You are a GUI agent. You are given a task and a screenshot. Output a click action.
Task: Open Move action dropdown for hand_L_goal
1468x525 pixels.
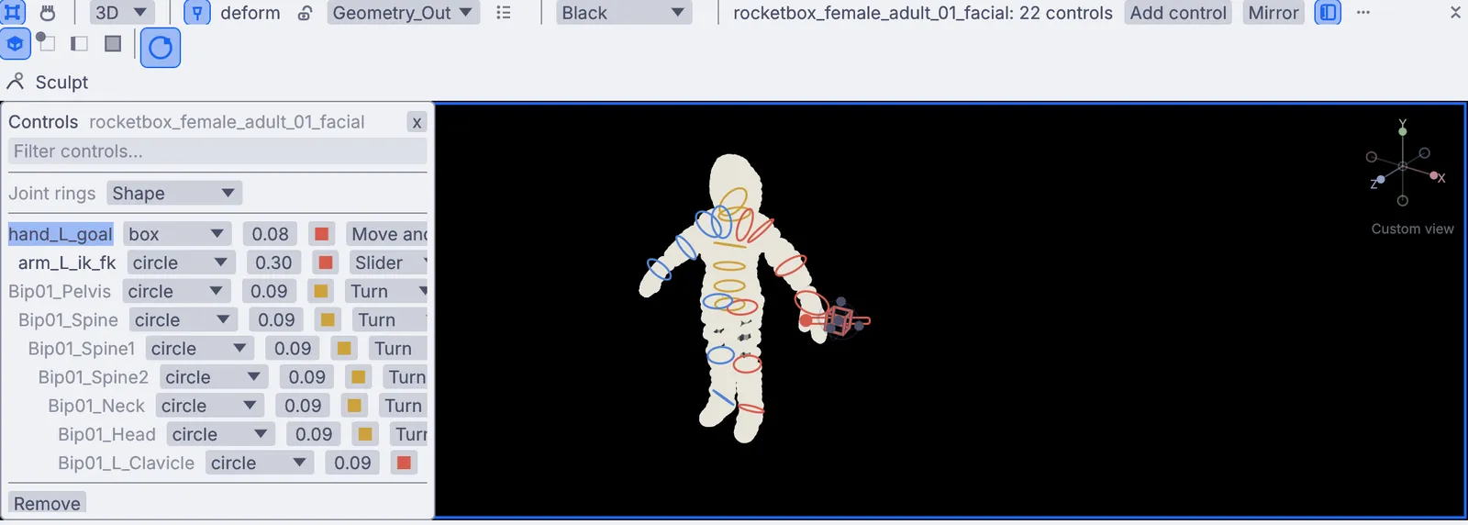point(387,234)
